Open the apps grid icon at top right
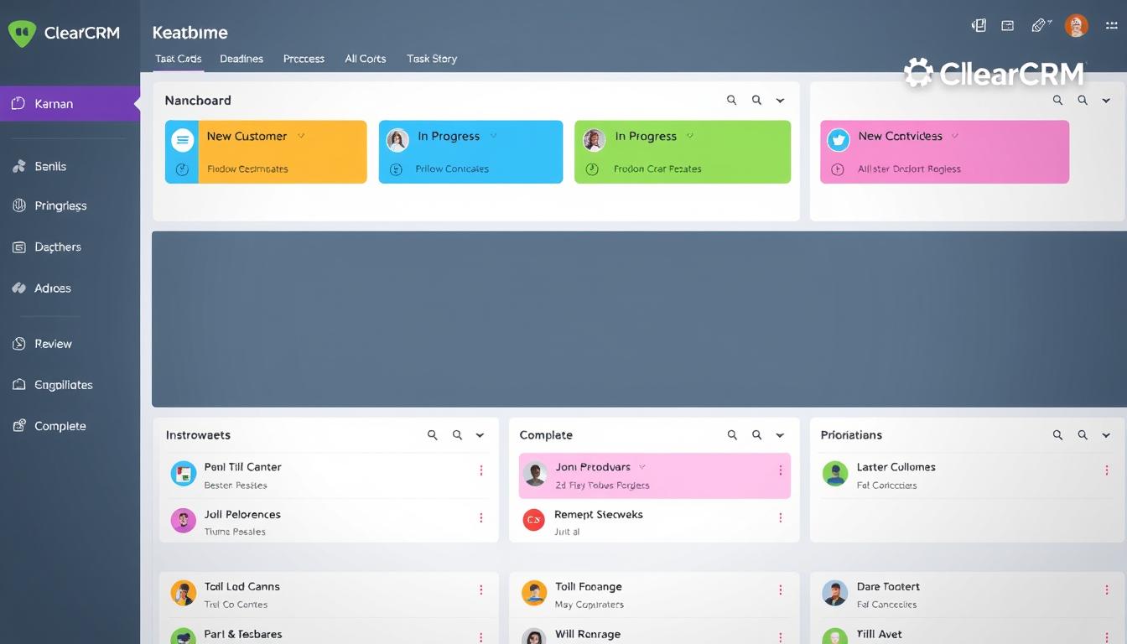This screenshot has height=644, width=1127. tap(1111, 25)
